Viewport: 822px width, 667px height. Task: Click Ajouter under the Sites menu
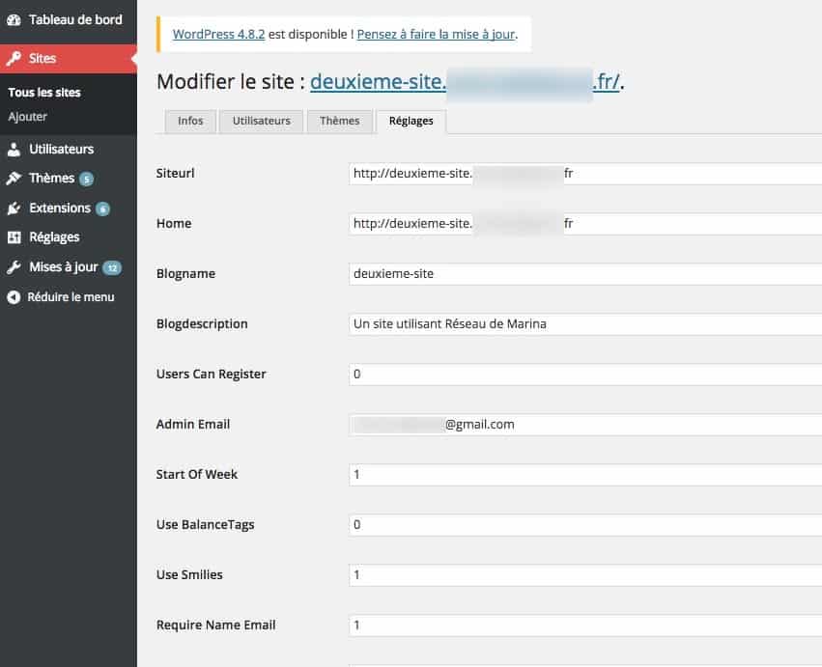click(26, 116)
